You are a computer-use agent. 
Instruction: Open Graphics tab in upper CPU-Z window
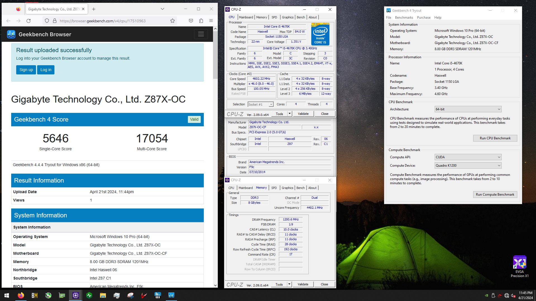288,17
